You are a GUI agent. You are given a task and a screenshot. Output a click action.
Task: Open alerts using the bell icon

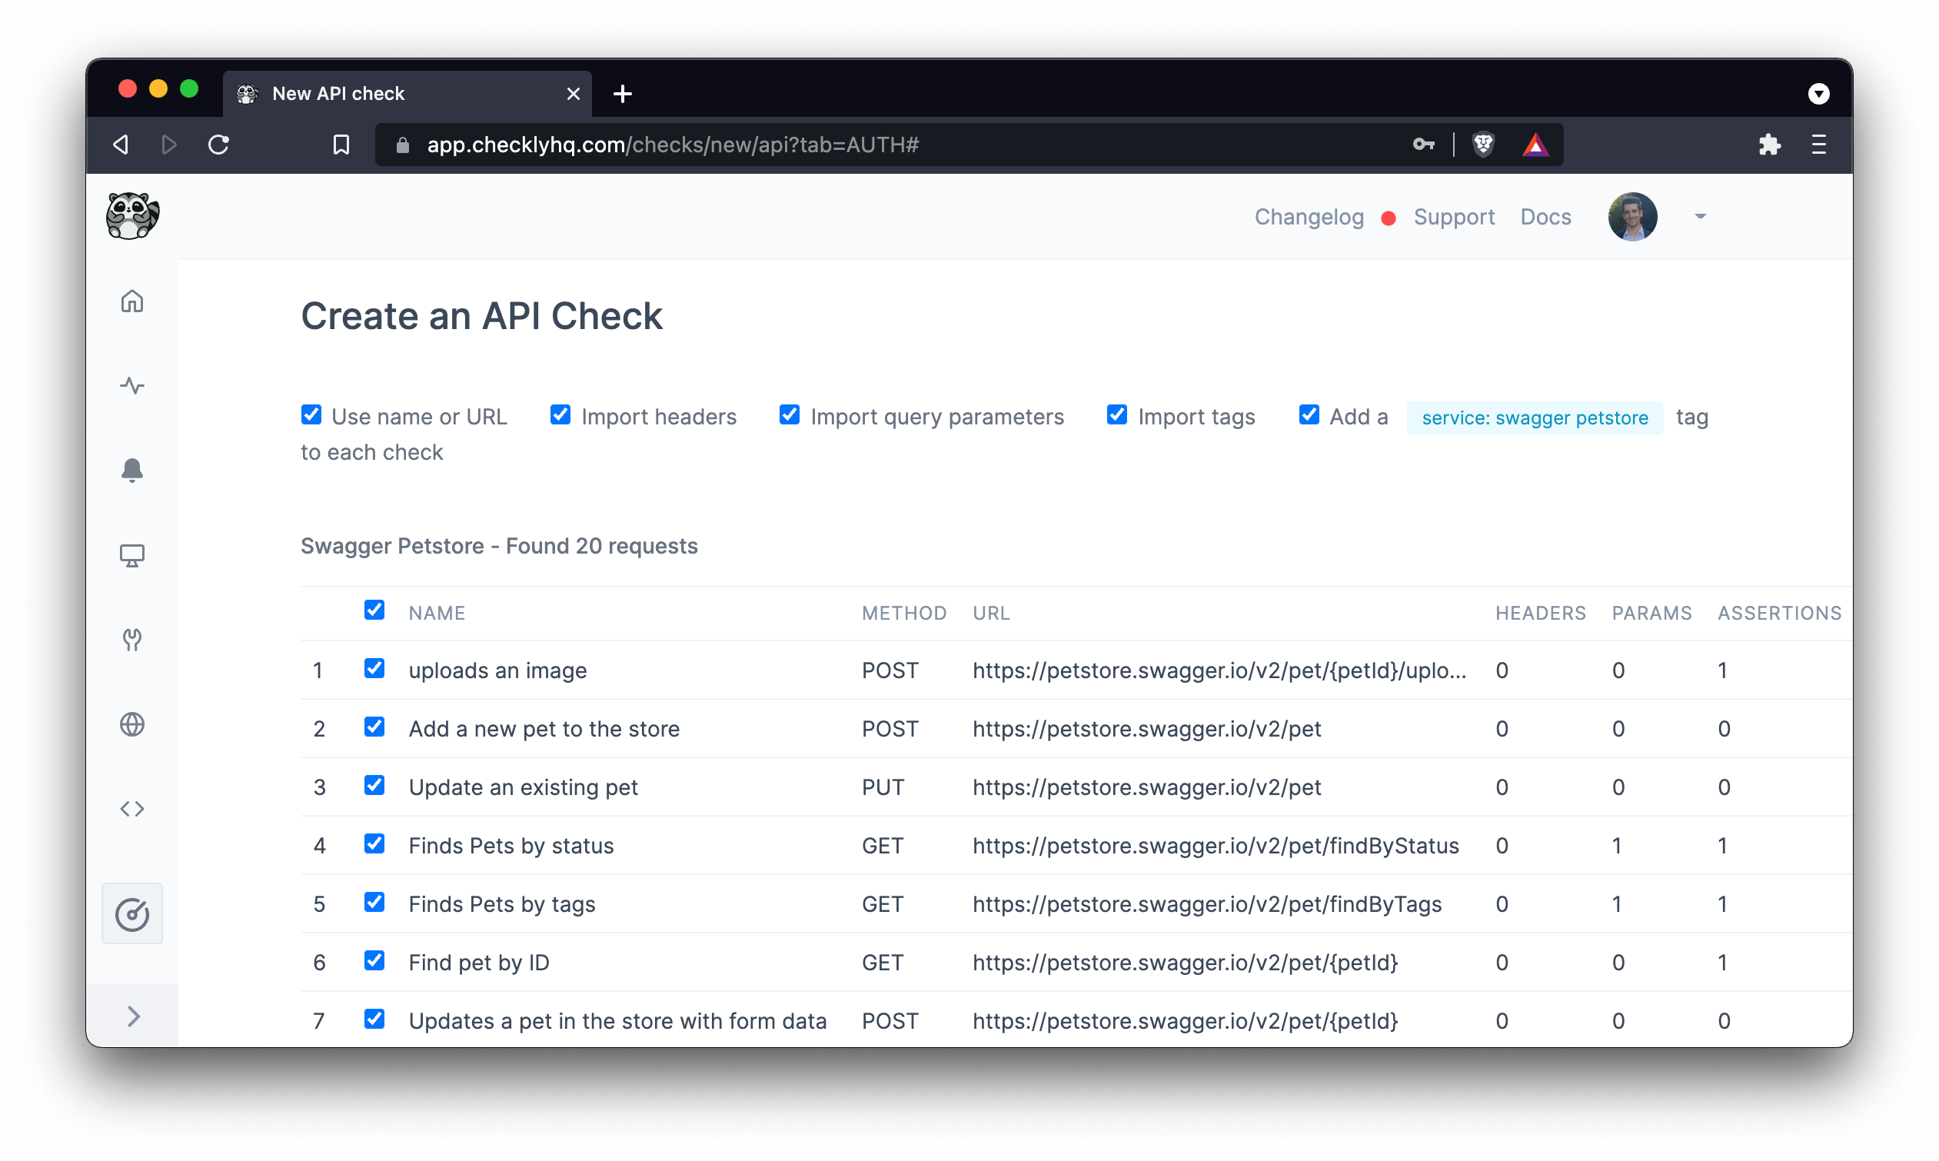pos(132,471)
